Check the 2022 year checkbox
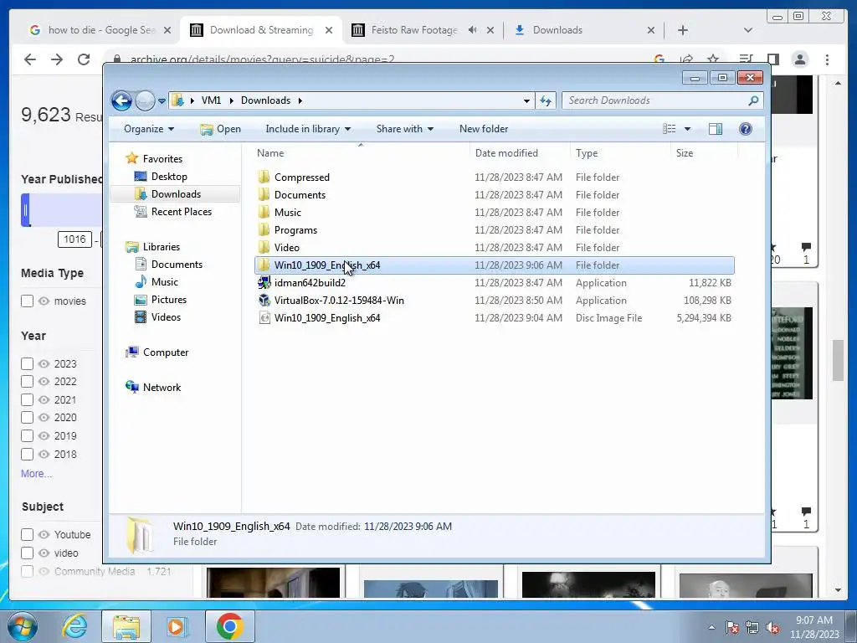 point(27,382)
